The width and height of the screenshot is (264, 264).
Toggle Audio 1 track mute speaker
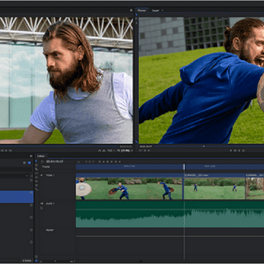pyautogui.click(x=41, y=203)
